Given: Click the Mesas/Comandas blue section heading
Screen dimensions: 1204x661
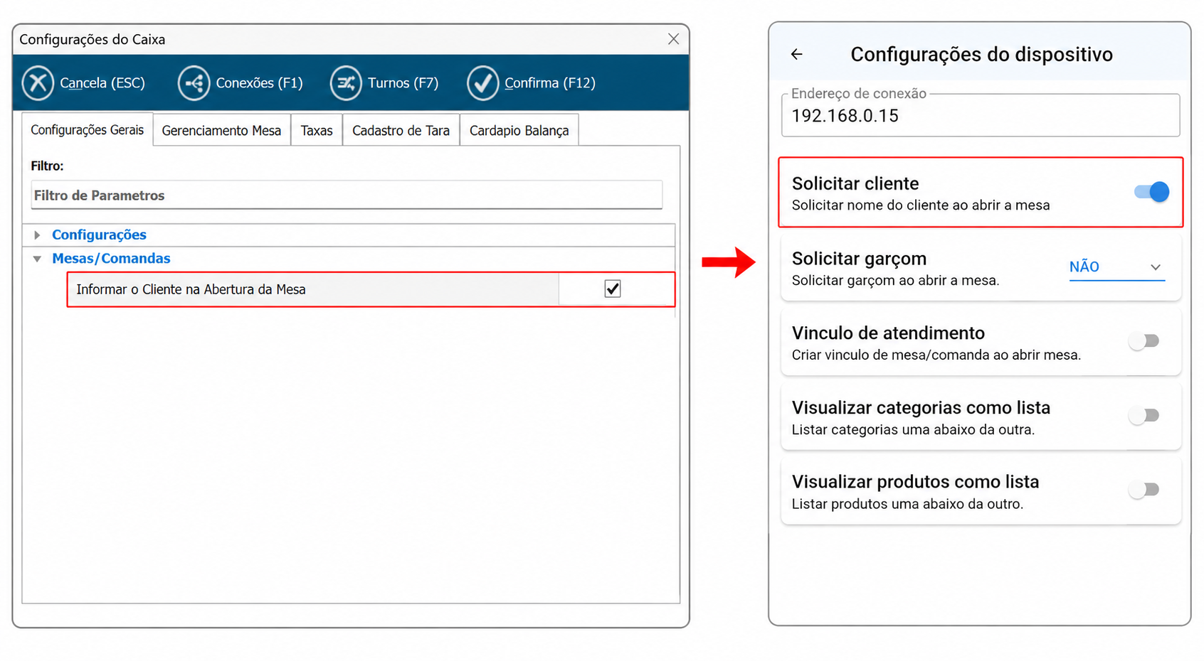Looking at the screenshot, I should coord(111,259).
